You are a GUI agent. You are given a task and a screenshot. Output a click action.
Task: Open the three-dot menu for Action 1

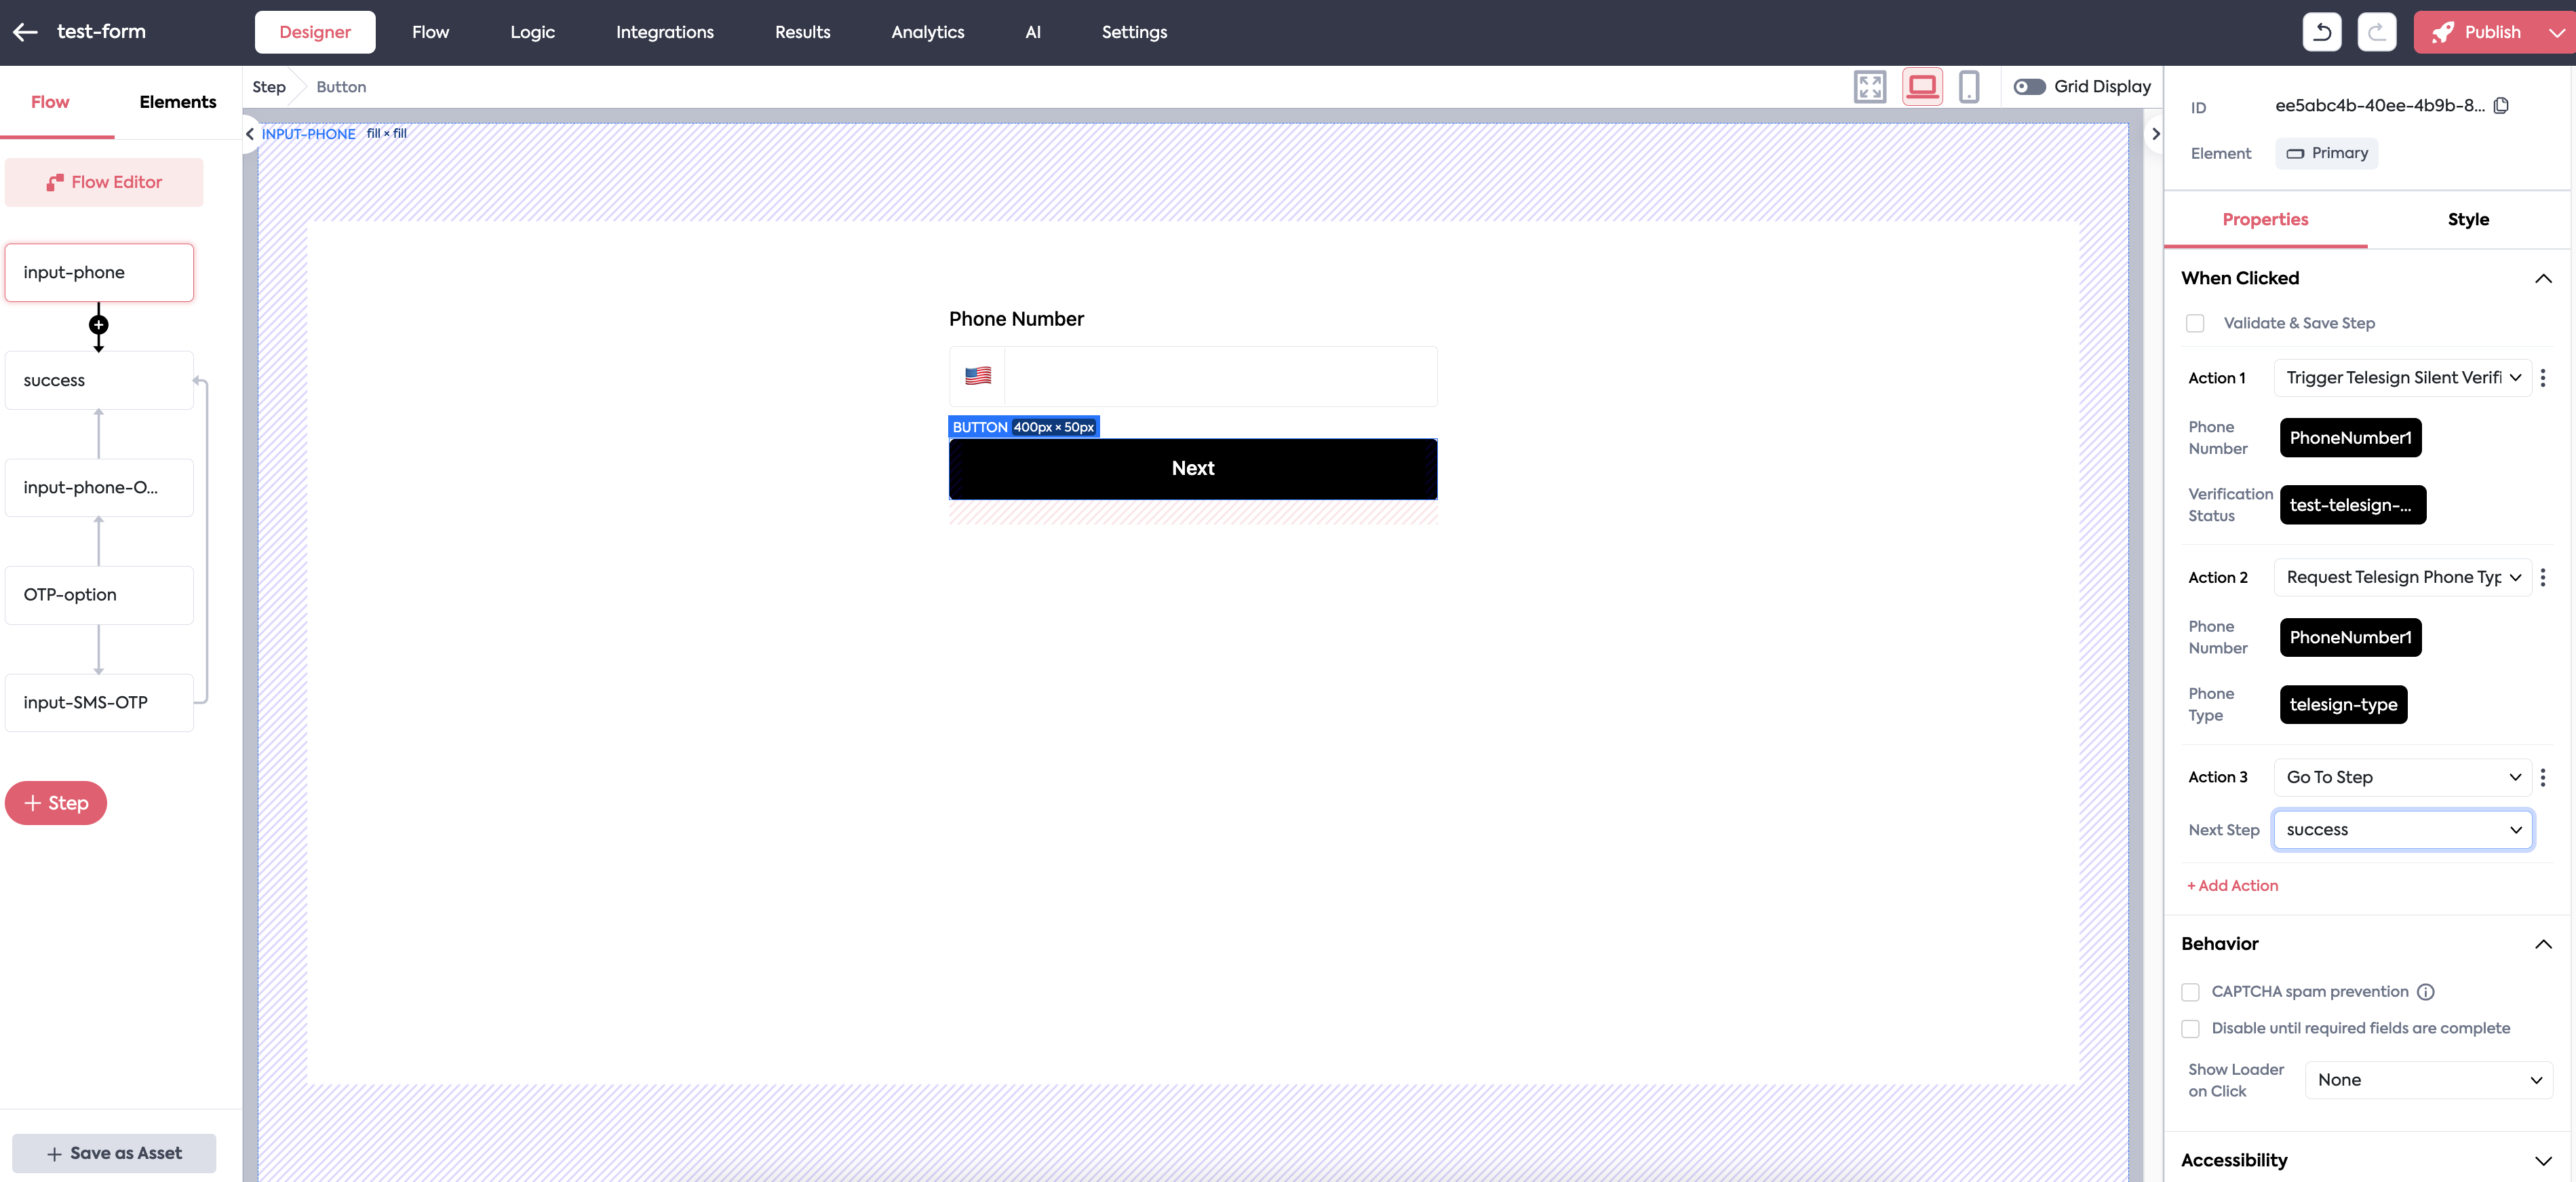pos(2543,378)
